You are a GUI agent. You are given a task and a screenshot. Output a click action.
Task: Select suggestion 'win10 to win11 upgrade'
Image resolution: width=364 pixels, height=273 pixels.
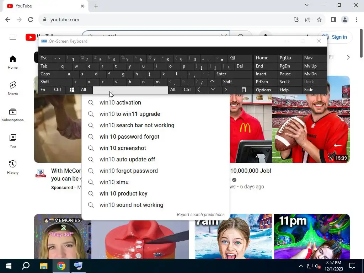[156, 114]
